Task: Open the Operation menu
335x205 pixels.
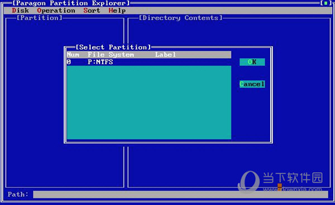Action: pos(56,10)
